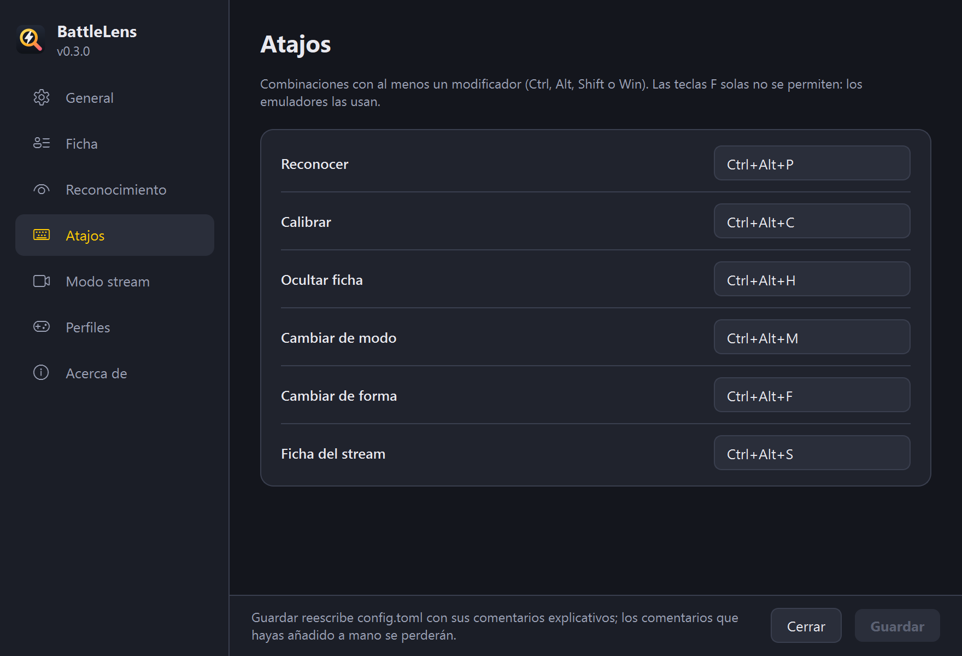Click the Atajos page heading
Screen dimensions: 962x656
296,44
